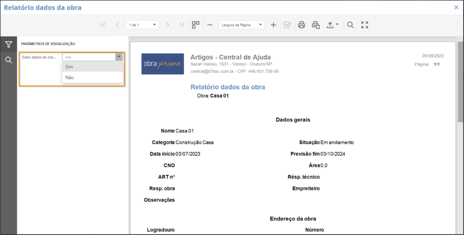Click the edit fields icon in toolbar
This screenshot has height=235, width=464.
click(x=287, y=25)
